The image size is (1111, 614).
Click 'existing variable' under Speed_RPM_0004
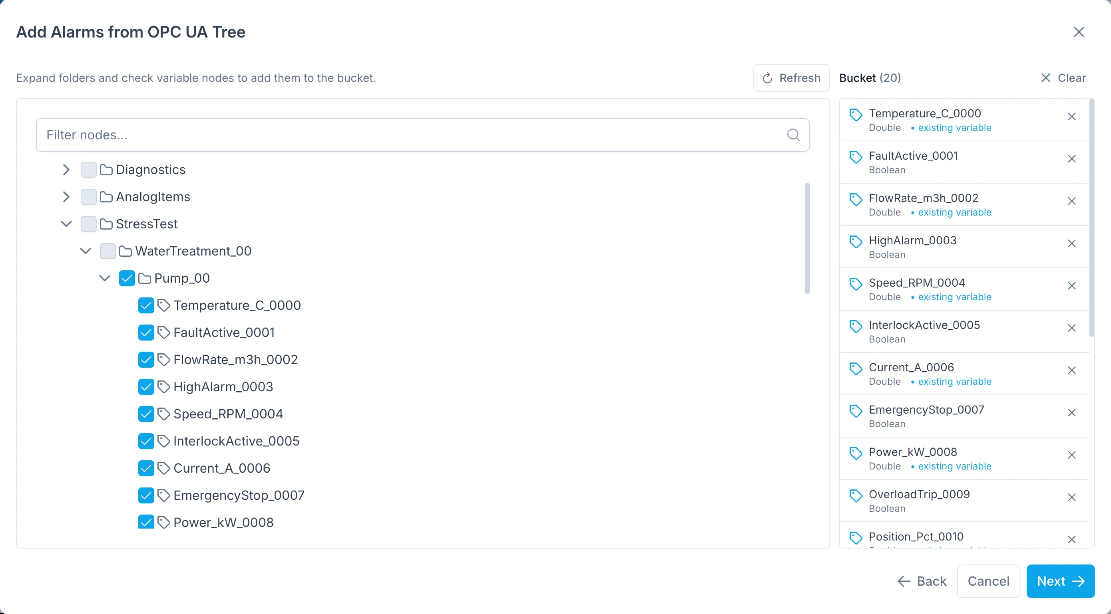coord(954,297)
